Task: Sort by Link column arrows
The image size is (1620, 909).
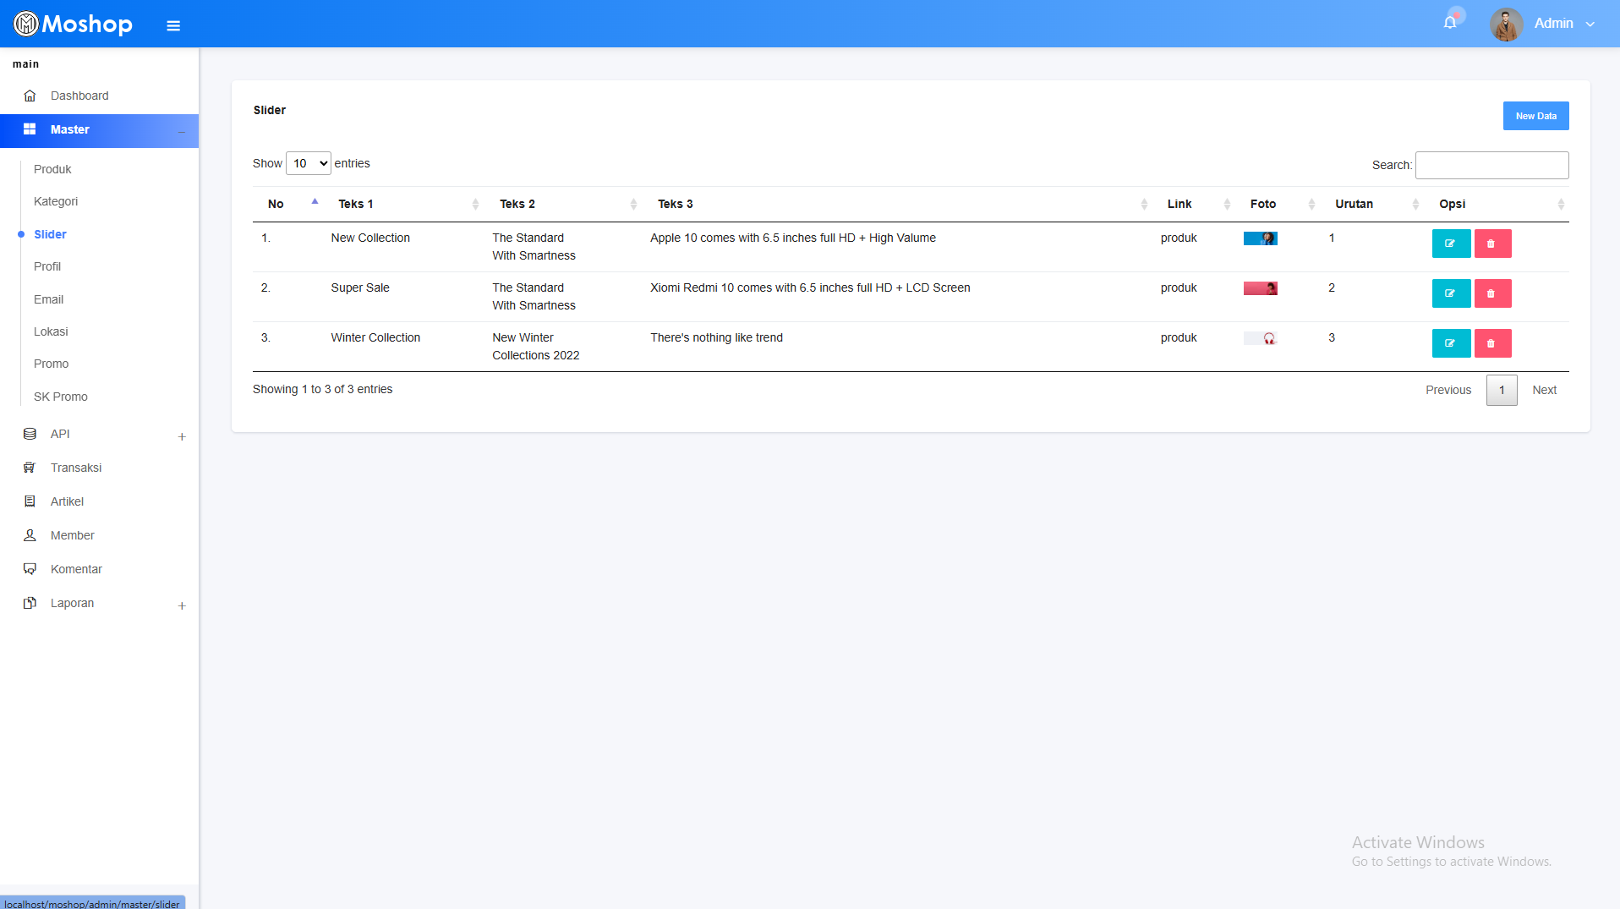Action: (x=1227, y=204)
